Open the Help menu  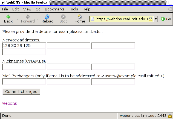(86, 9)
